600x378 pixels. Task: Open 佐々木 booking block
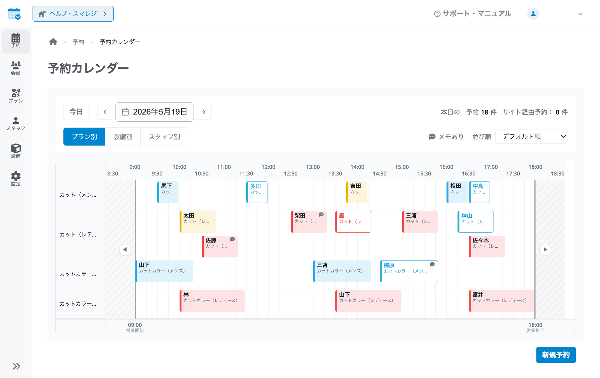click(x=487, y=246)
